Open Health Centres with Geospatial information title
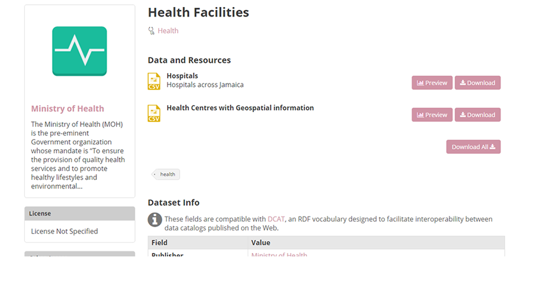 click(x=240, y=108)
